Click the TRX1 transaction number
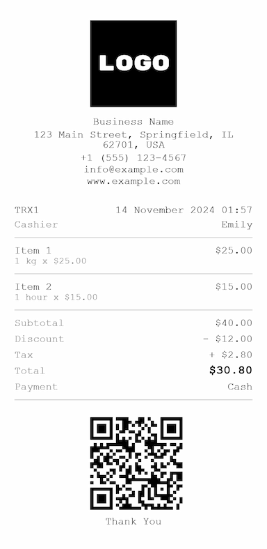The image size is (267, 549). coord(27,210)
